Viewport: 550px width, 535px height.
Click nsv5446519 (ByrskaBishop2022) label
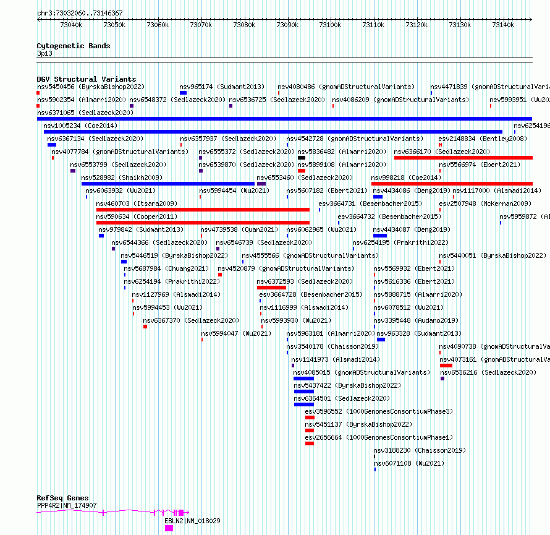(174, 255)
